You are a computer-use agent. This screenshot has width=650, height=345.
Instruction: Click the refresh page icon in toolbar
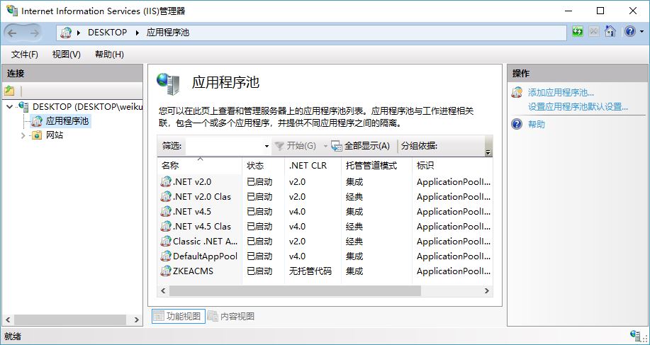point(578,31)
